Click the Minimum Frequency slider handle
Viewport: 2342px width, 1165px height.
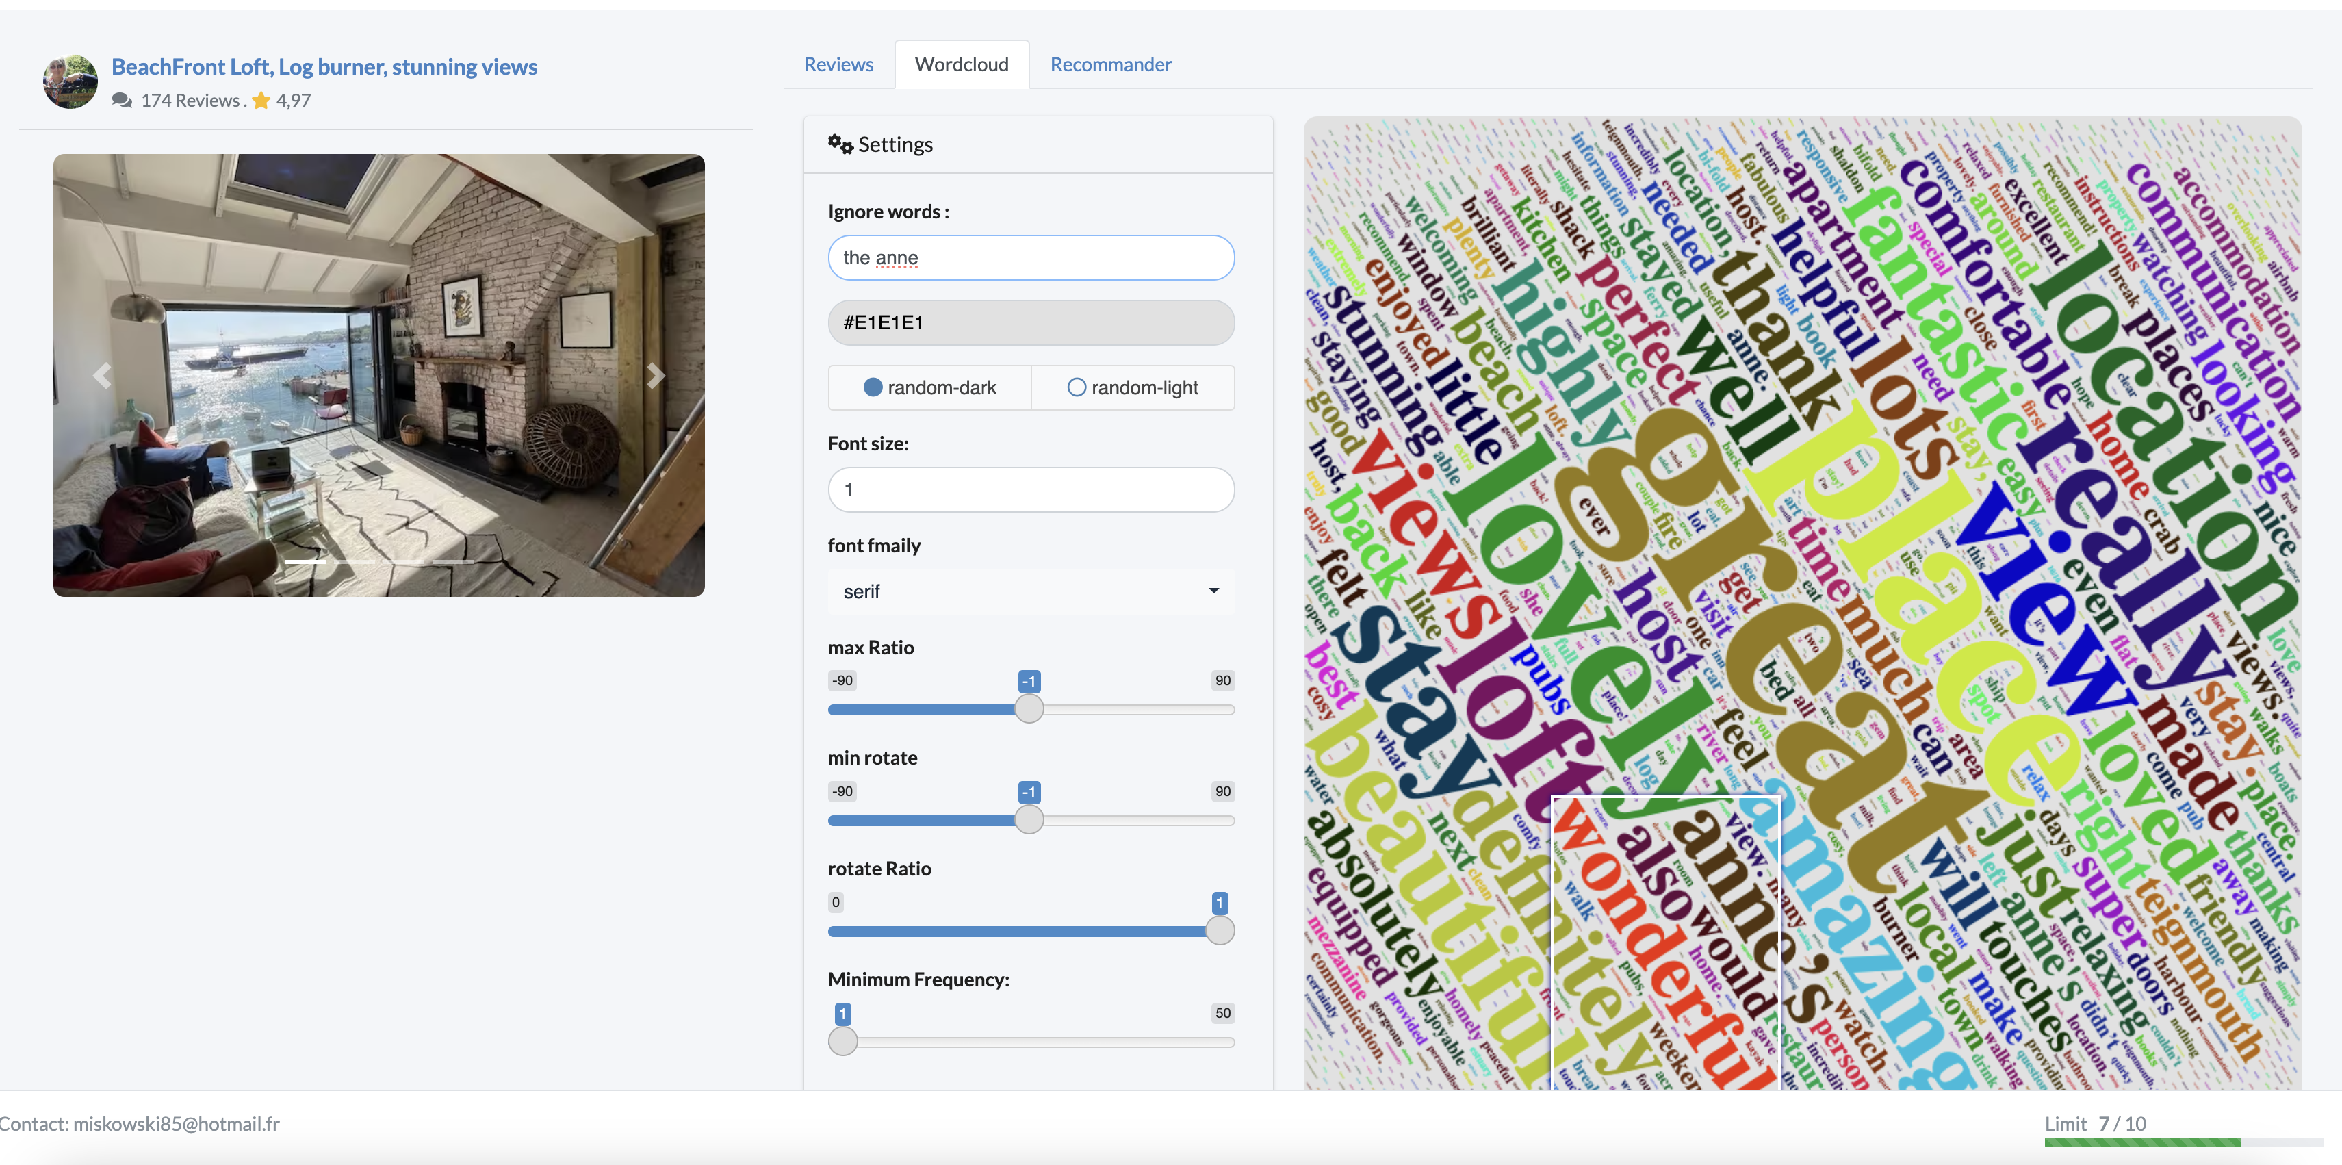(x=842, y=1042)
